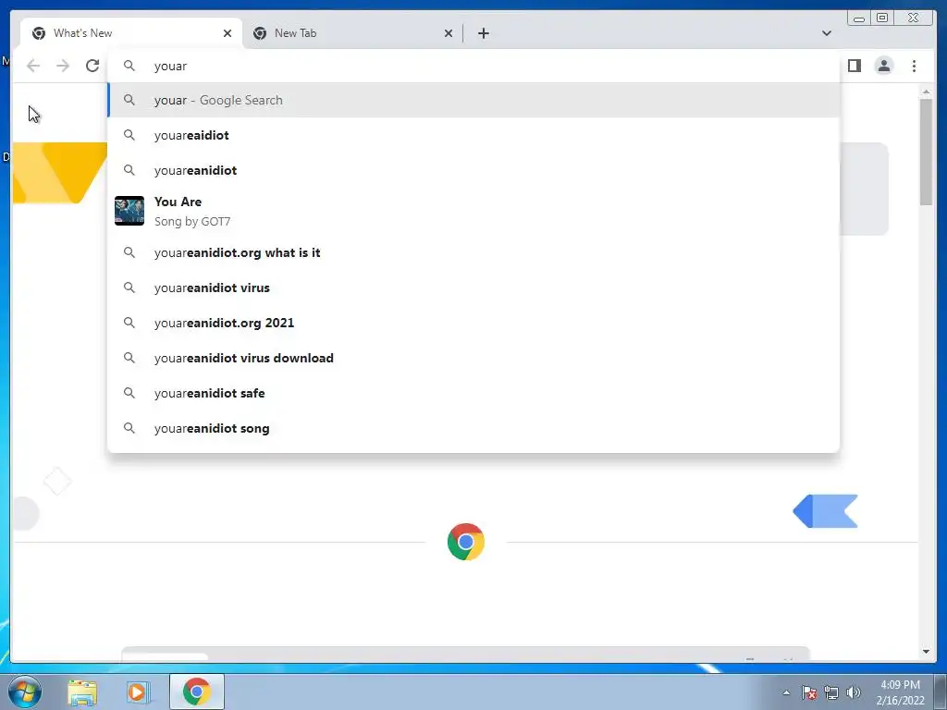Click the back navigation arrow

click(x=33, y=66)
